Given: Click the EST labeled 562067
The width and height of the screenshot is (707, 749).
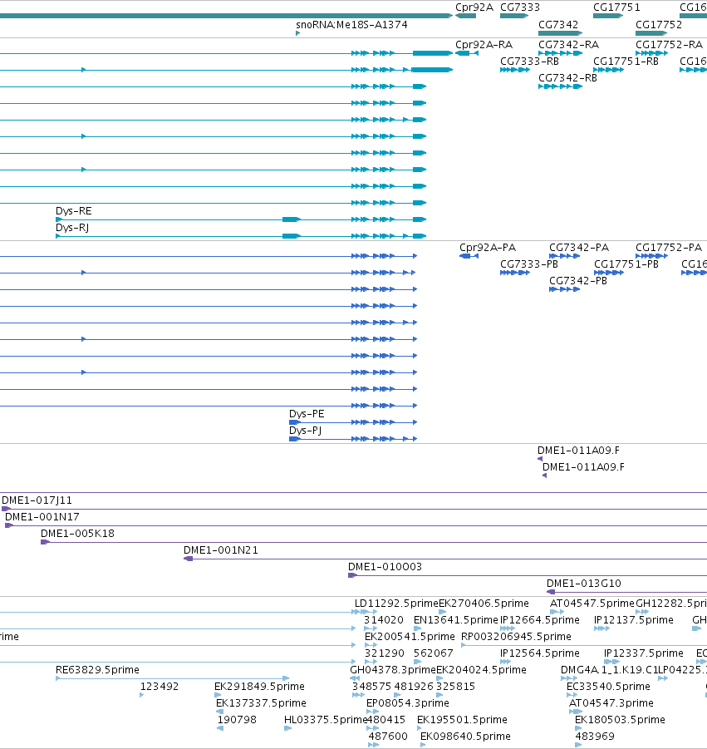Looking at the screenshot, I should click(x=434, y=653).
